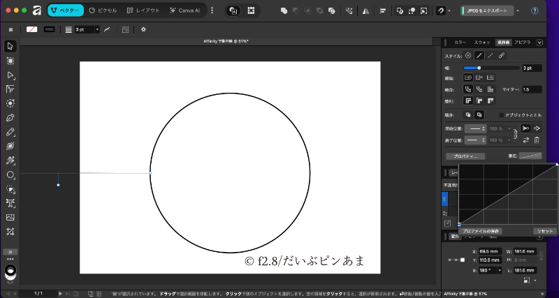Screen dimensions: 559x298
Task: Click the swap start and end arrows icon
Action: pyautogui.click(x=525, y=140)
